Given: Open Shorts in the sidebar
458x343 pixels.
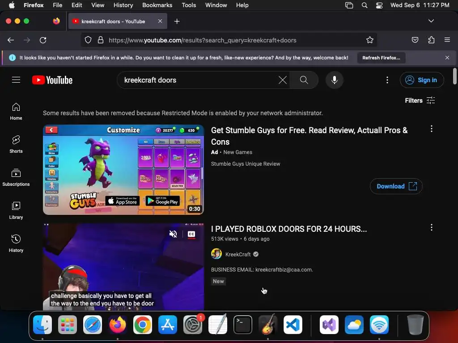Looking at the screenshot, I should [x=16, y=144].
